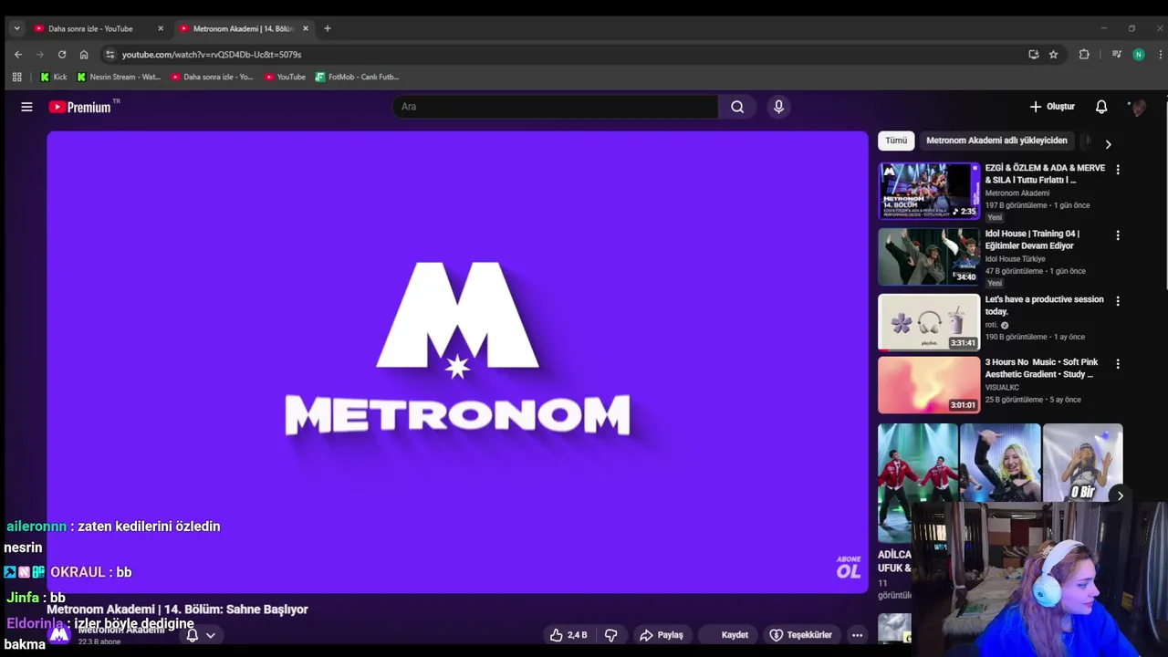
Task: Click the Teşekkürler thanks button
Action: pyautogui.click(x=800, y=635)
